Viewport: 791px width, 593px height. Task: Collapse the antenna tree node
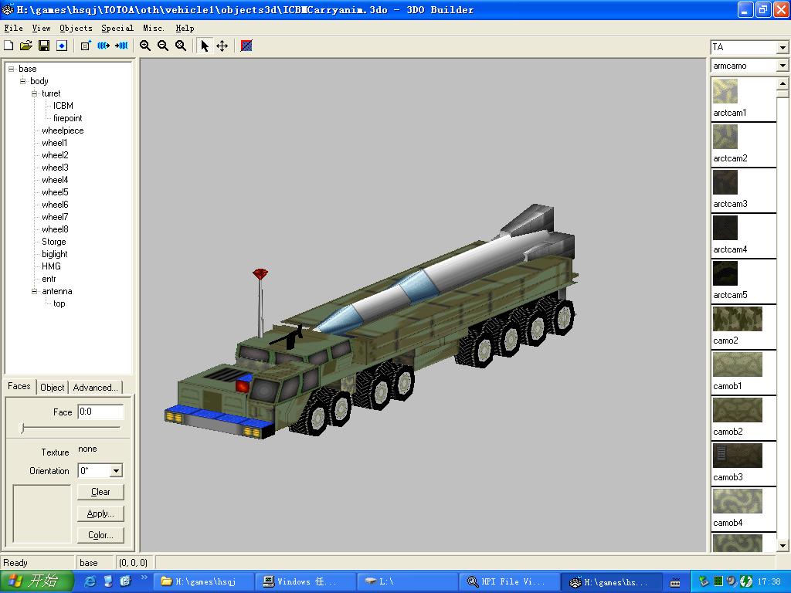point(35,291)
